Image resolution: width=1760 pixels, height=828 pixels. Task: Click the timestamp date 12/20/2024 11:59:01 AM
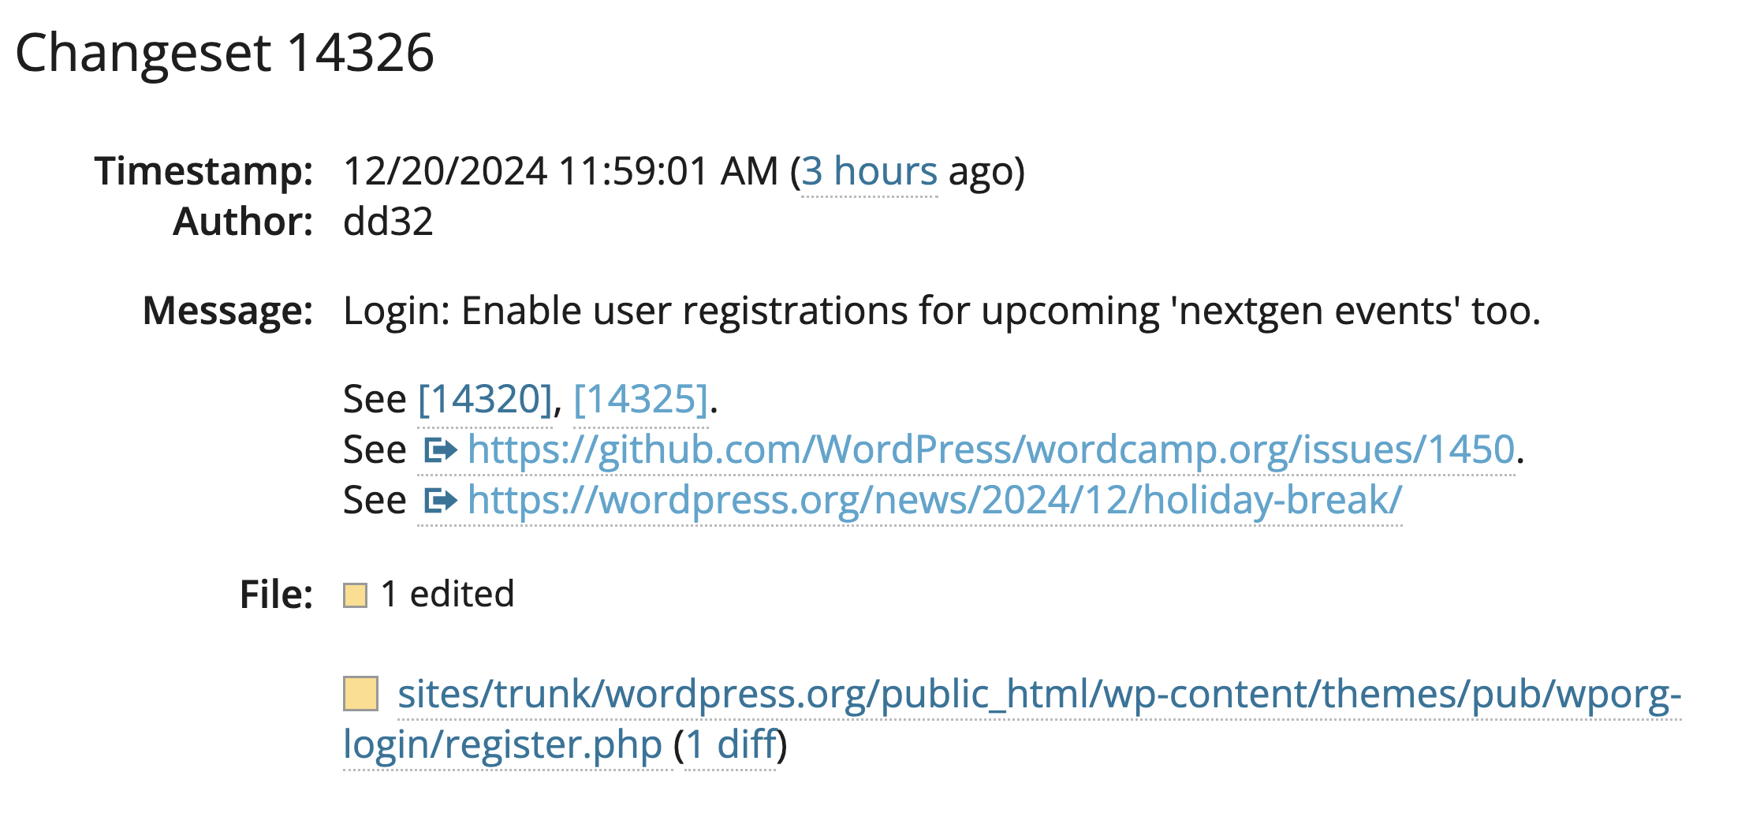tap(561, 172)
